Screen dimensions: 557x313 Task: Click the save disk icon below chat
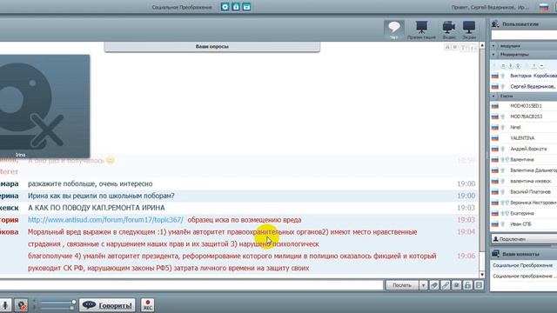(x=479, y=285)
